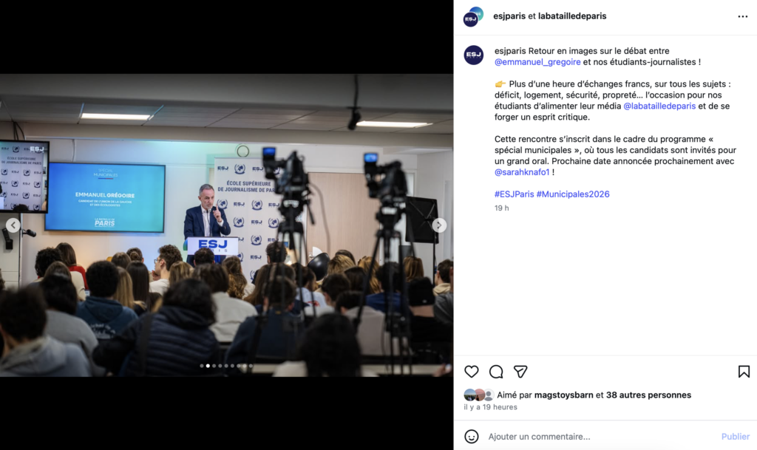757x450 pixels.
Task: Go to next carousel image arrow
Action: [x=439, y=225]
